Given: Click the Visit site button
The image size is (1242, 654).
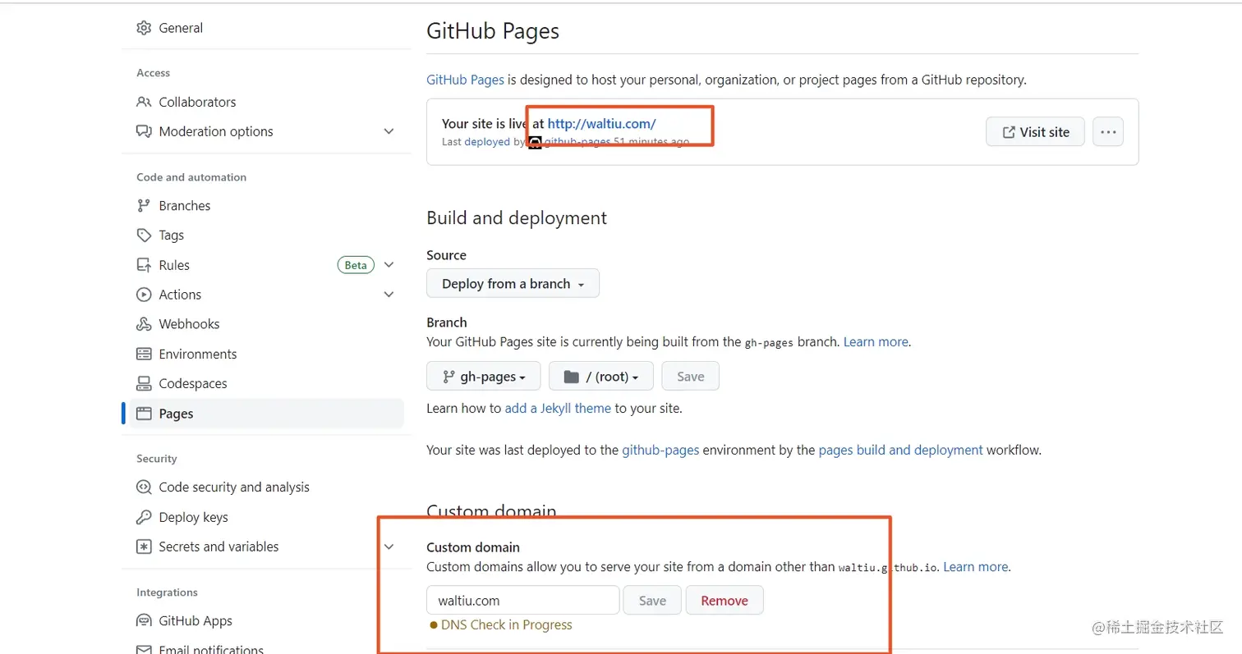Looking at the screenshot, I should coord(1035,131).
